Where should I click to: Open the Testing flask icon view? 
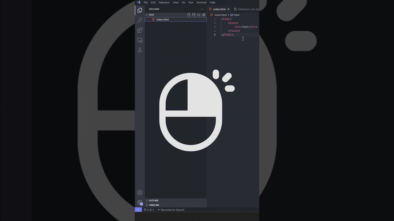point(140,50)
